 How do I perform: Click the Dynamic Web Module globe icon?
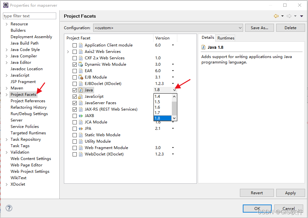(81, 64)
